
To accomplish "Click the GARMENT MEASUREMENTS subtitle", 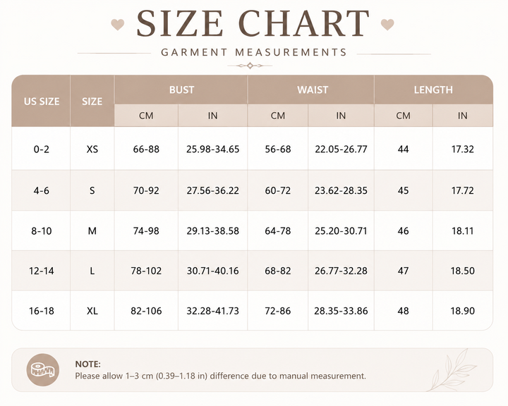I will [x=254, y=52].
